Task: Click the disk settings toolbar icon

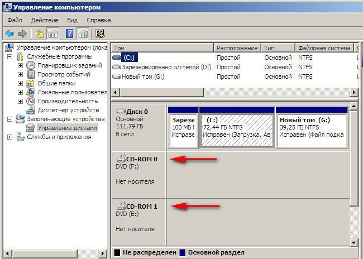Action: (x=101, y=33)
